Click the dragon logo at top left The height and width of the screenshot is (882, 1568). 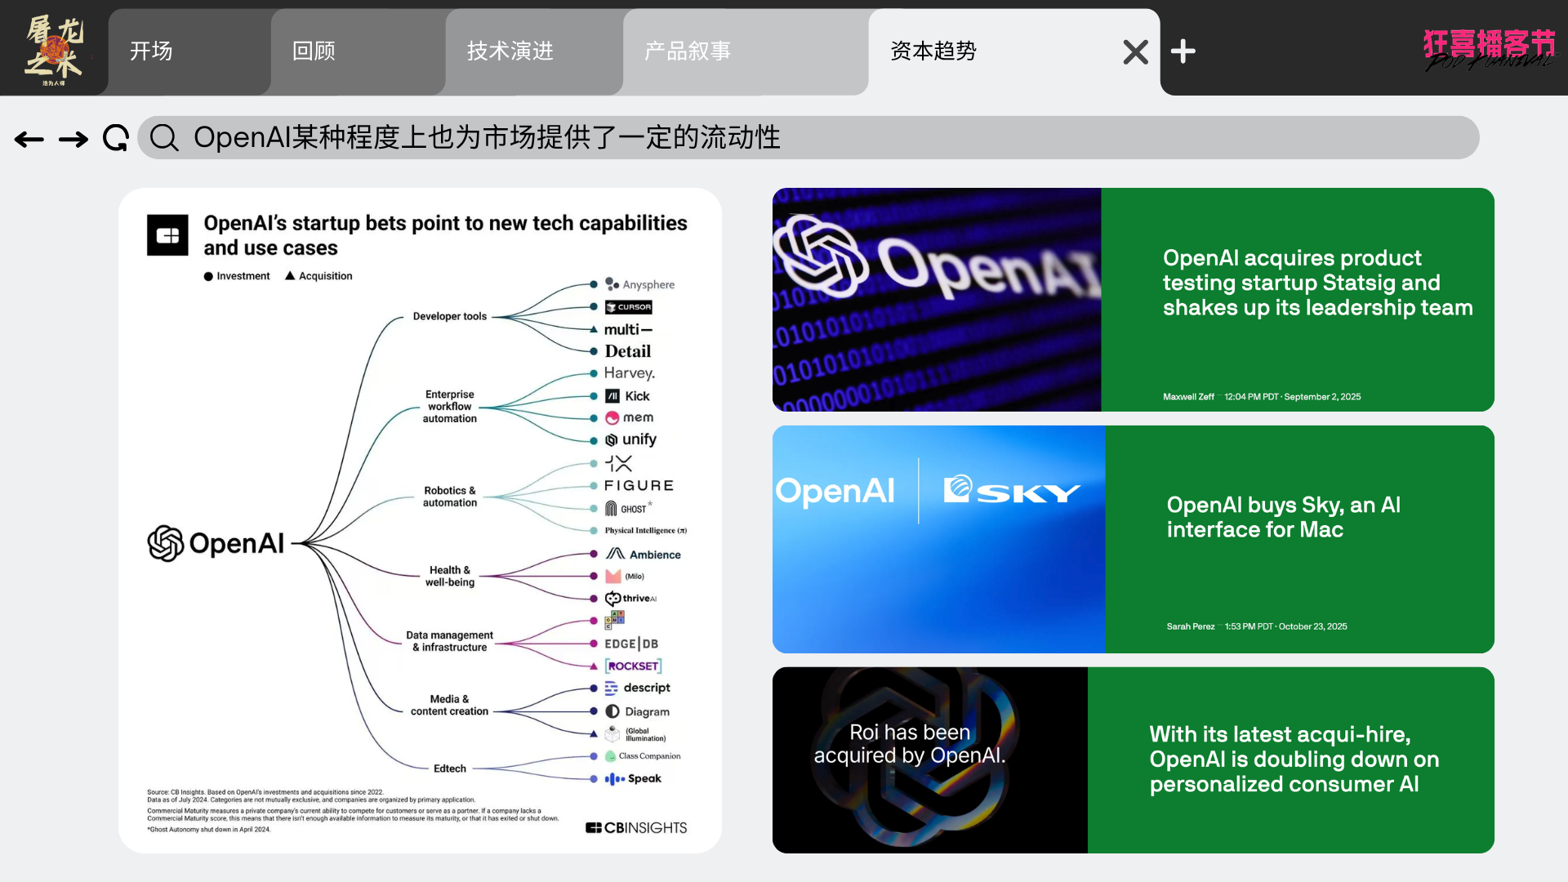(54, 49)
